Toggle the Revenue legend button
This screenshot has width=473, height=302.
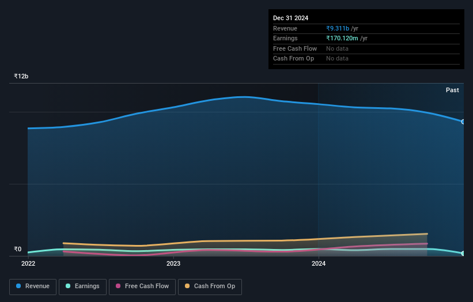(33, 286)
